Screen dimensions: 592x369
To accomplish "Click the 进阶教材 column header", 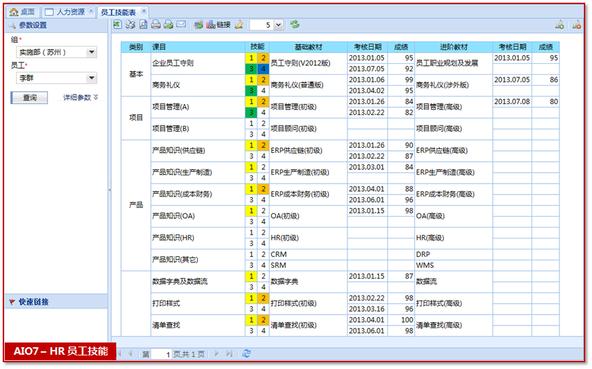I will coord(453,47).
